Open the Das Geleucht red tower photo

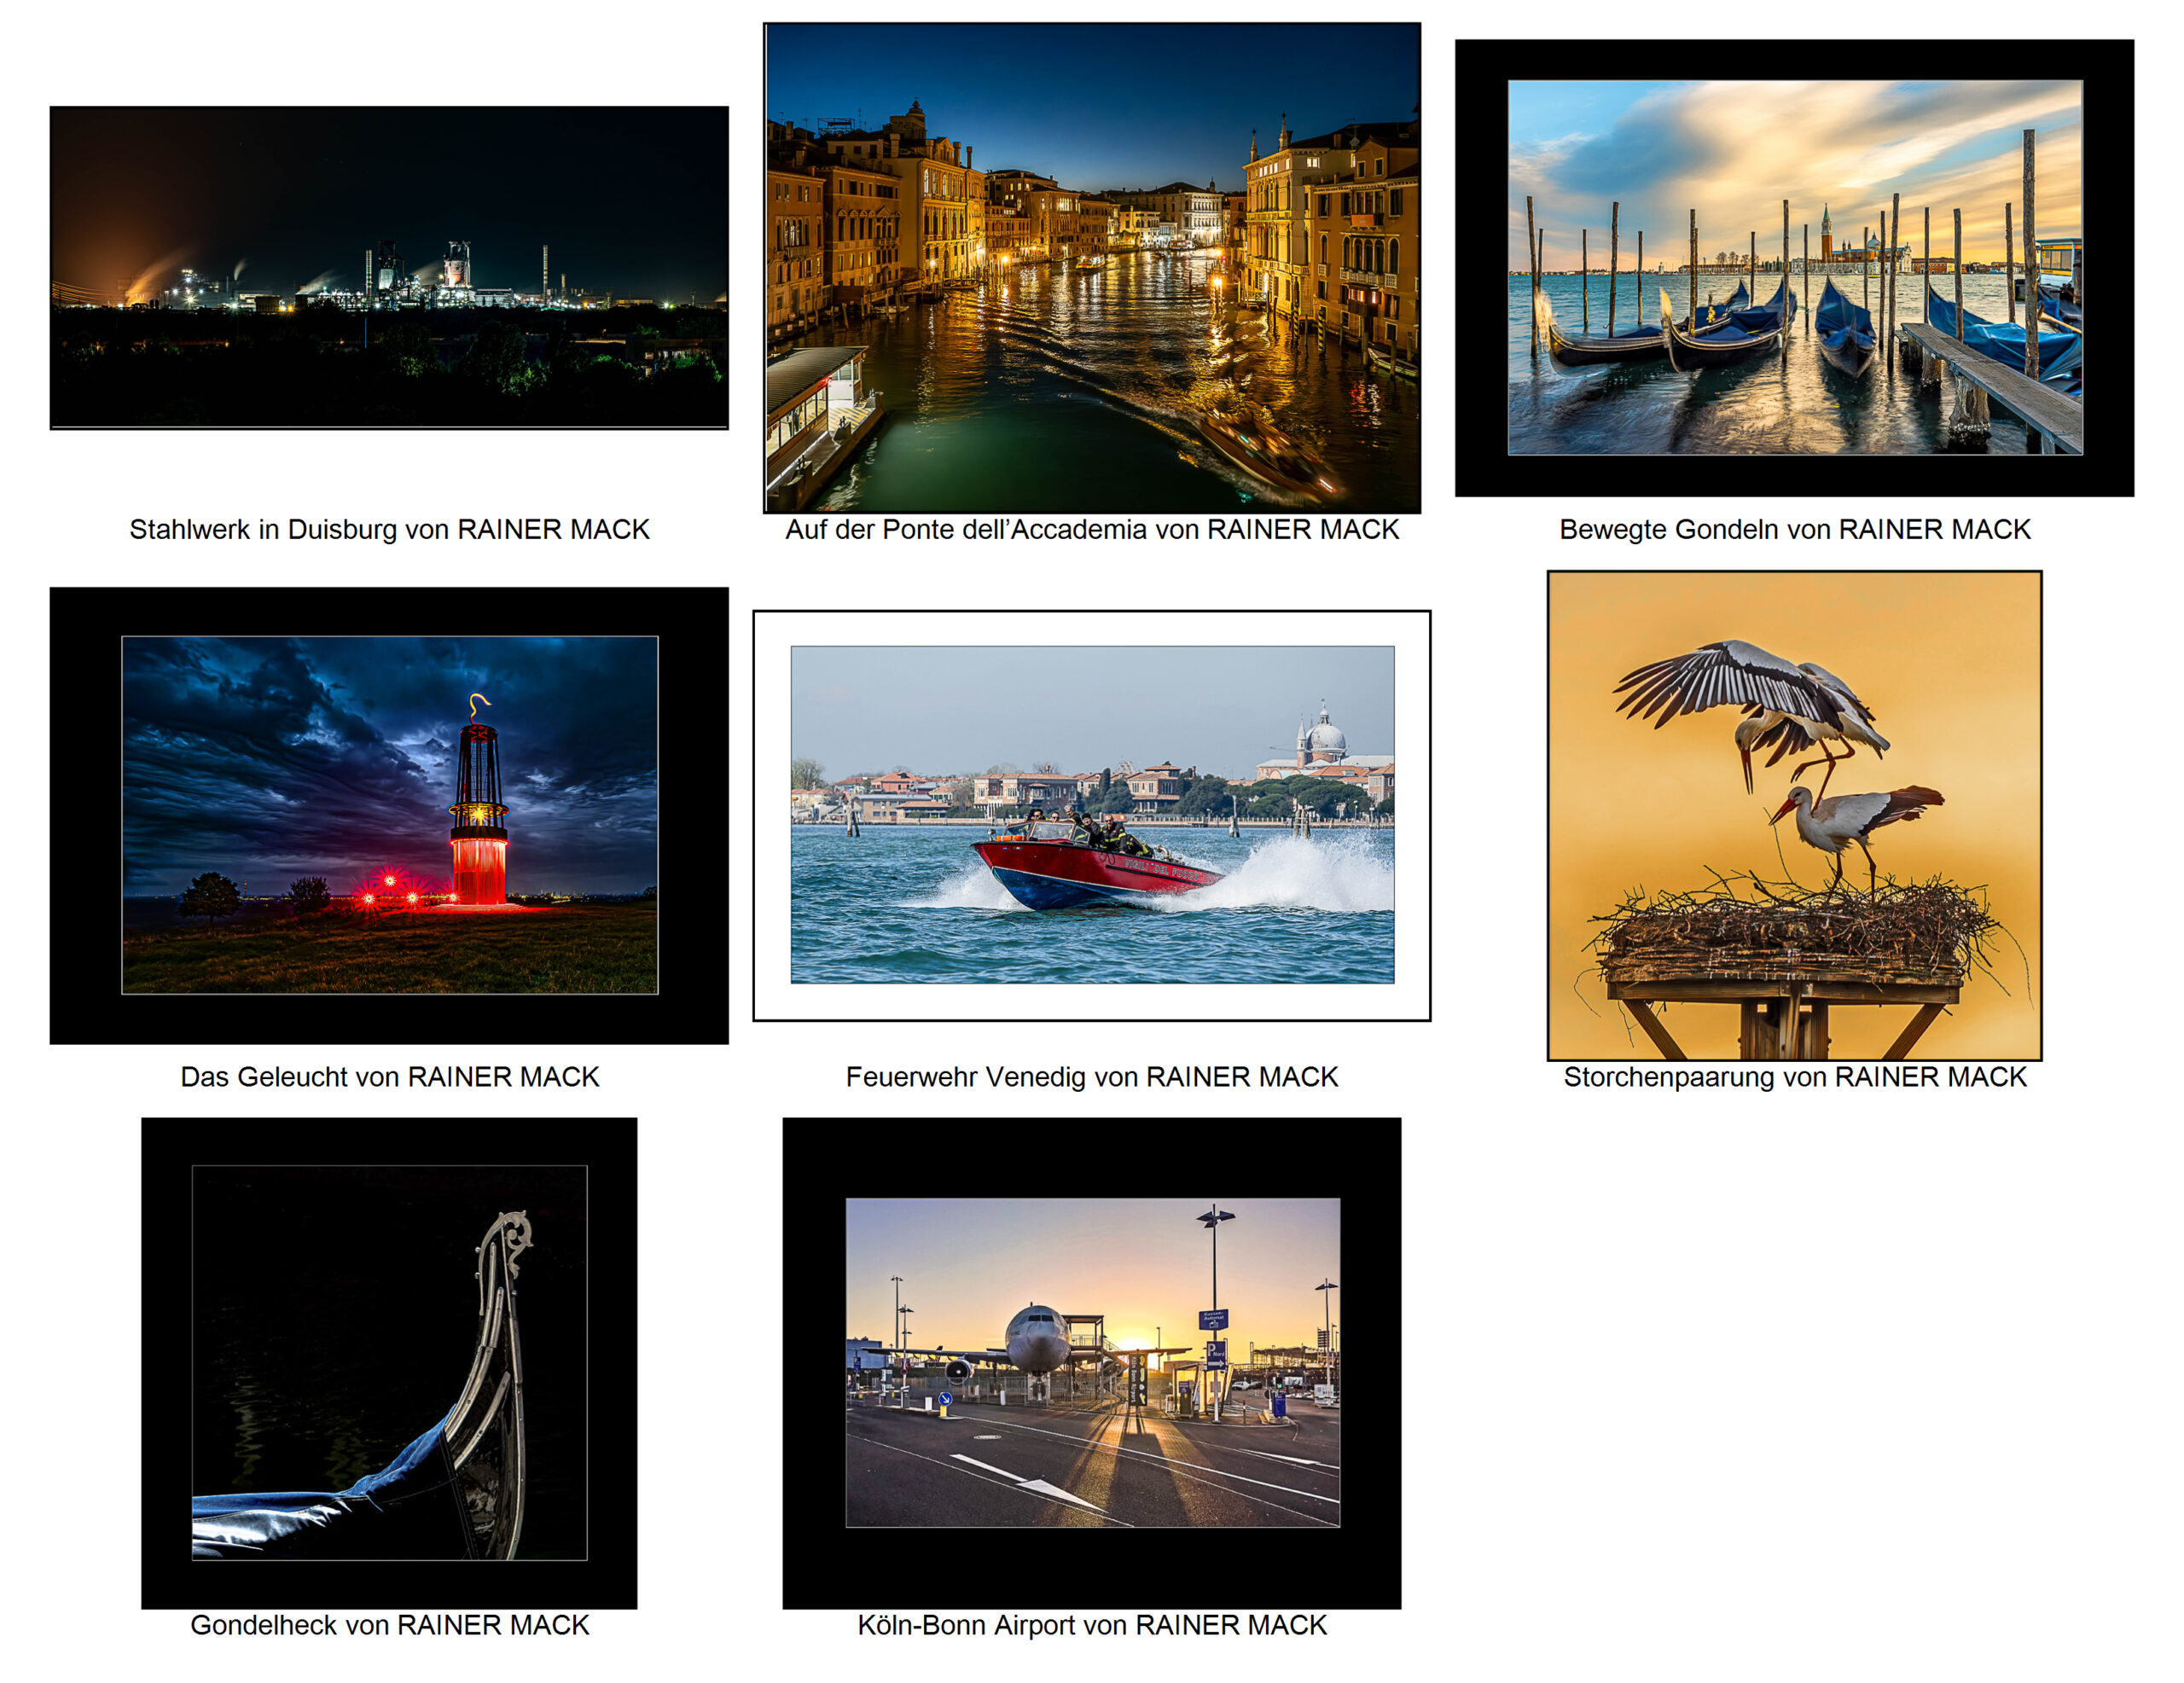389,816
